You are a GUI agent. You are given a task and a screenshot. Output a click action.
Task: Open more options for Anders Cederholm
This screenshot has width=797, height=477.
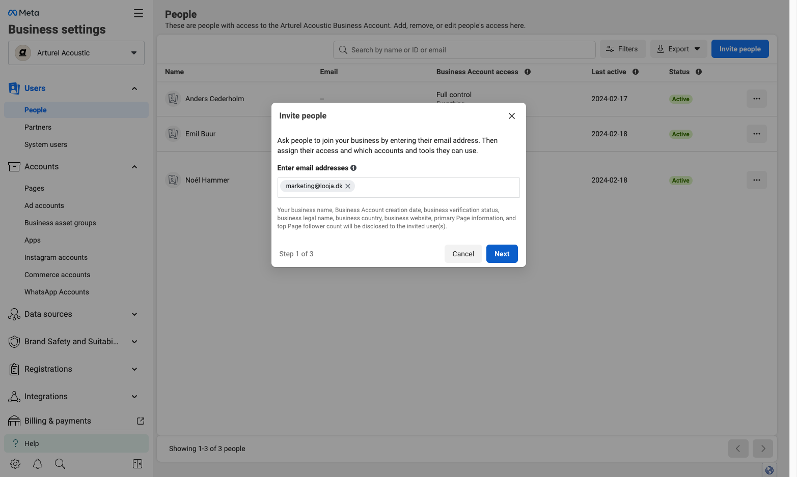point(757,99)
